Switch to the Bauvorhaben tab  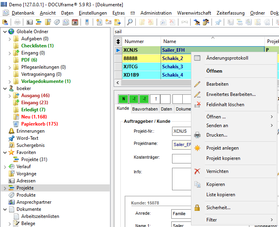click(145, 109)
